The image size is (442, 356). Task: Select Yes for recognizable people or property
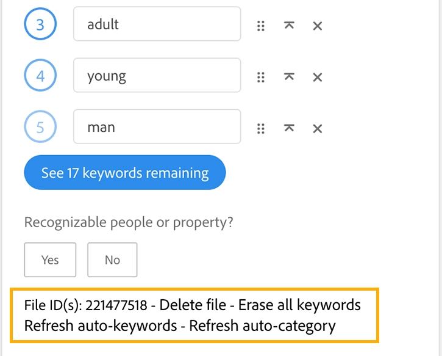(x=50, y=260)
